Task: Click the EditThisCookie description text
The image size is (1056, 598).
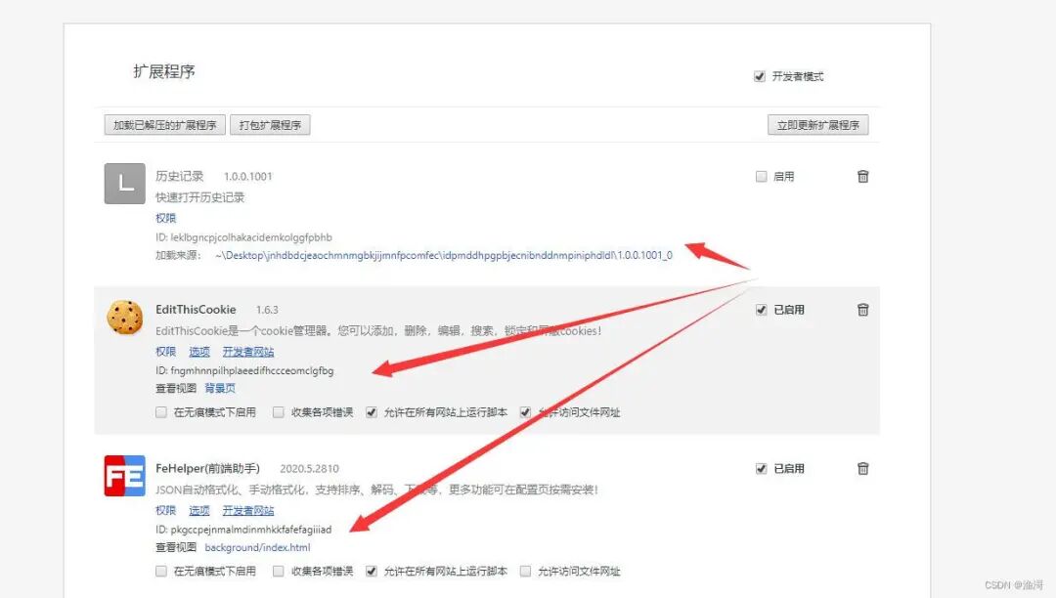Action: tap(378, 330)
